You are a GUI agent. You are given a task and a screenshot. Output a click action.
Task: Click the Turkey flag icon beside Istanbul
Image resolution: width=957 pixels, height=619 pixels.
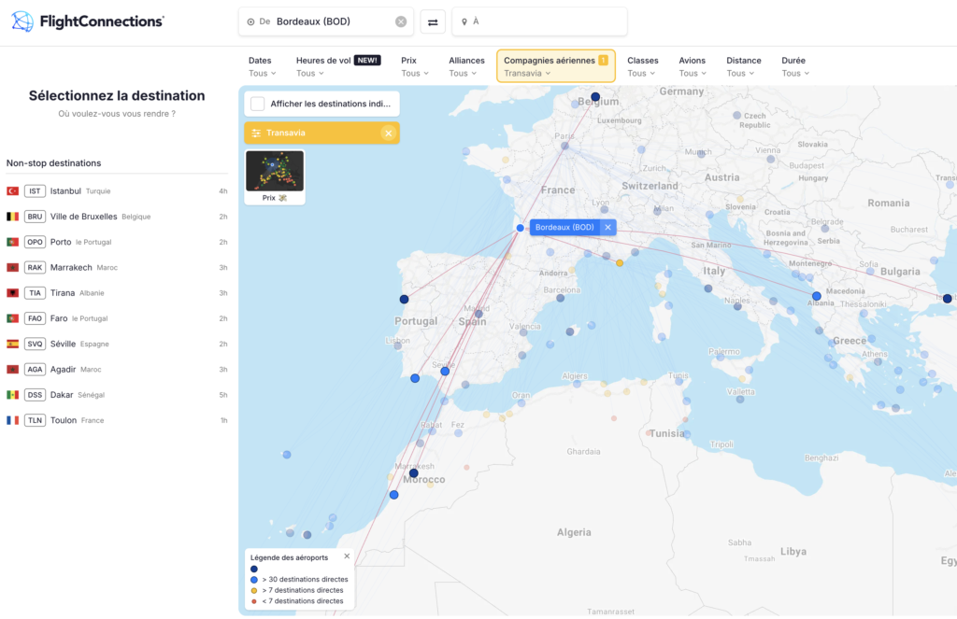coord(12,190)
